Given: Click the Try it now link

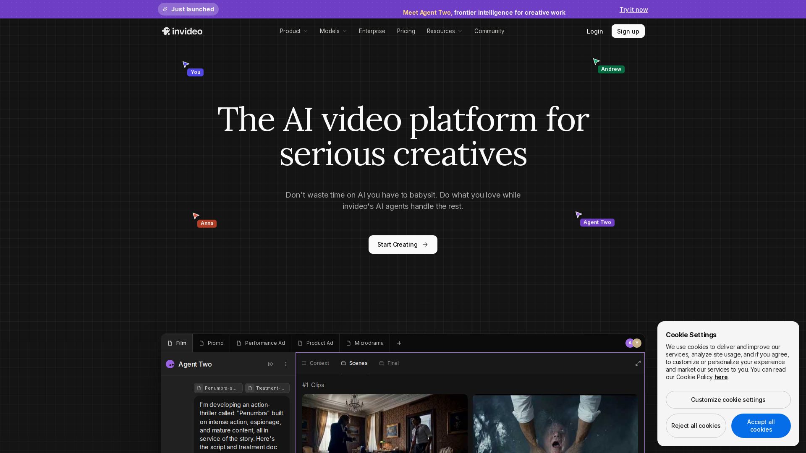Looking at the screenshot, I should pos(634,10).
